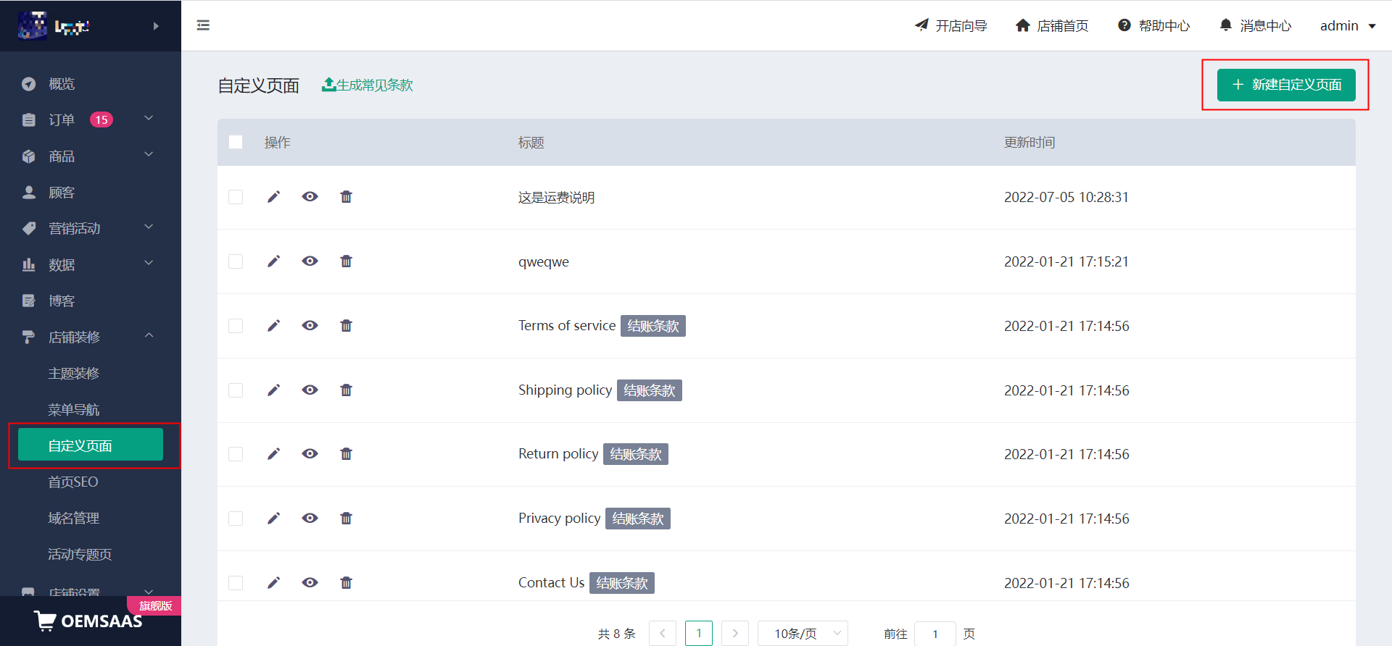Open the 开店向导 setup guide

(951, 26)
